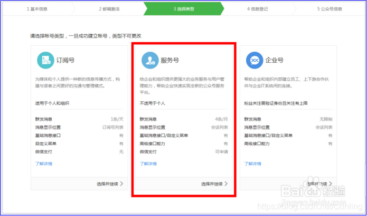Click 高级接口能力 label in 企业号
This screenshot has height=216, width=367.
(x=257, y=144)
